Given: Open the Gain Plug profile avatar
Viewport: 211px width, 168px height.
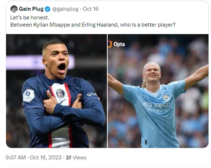Looking at the screenshot, I should [x=14, y=9].
